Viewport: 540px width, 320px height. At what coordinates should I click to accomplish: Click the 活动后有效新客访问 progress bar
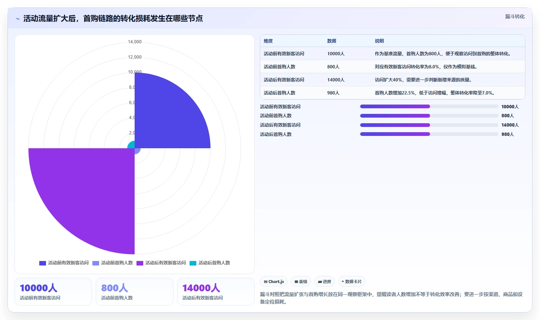pyautogui.click(x=429, y=125)
